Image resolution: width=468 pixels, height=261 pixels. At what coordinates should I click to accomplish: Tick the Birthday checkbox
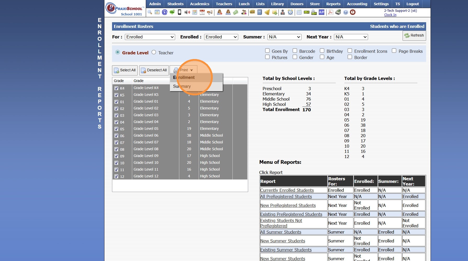322,51
